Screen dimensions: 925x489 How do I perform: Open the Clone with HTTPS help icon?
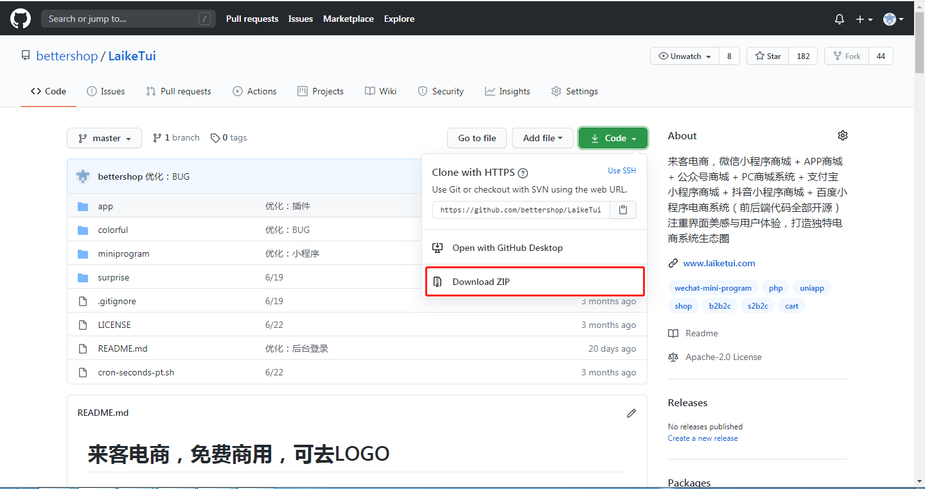pyautogui.click(x=523, y=173)
